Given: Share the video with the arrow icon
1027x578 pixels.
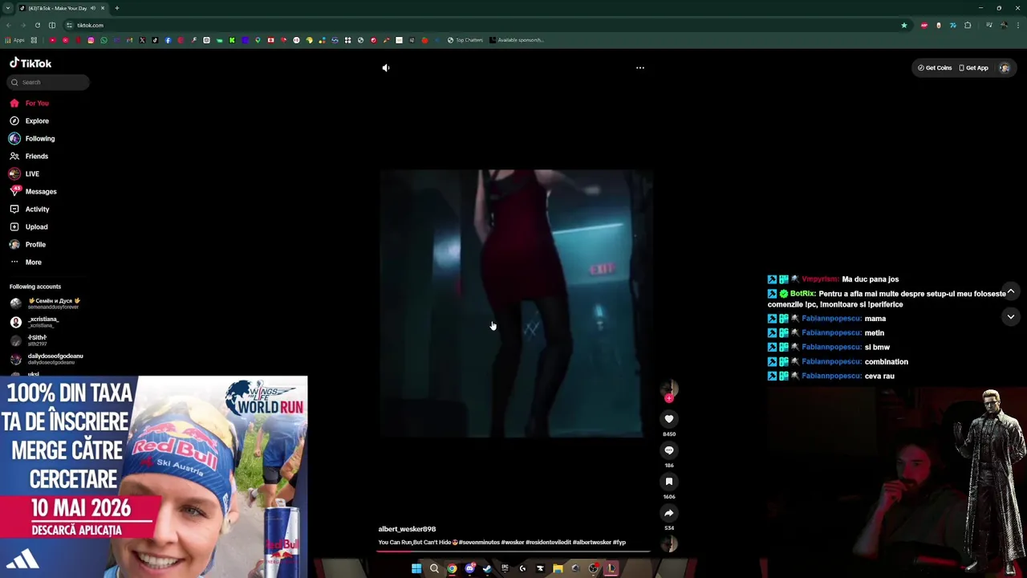Looking at the screenshot, I should pyautogui.click(x=669, y=513).
